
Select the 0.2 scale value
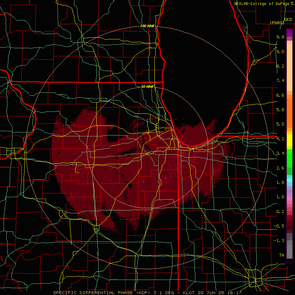280,212
